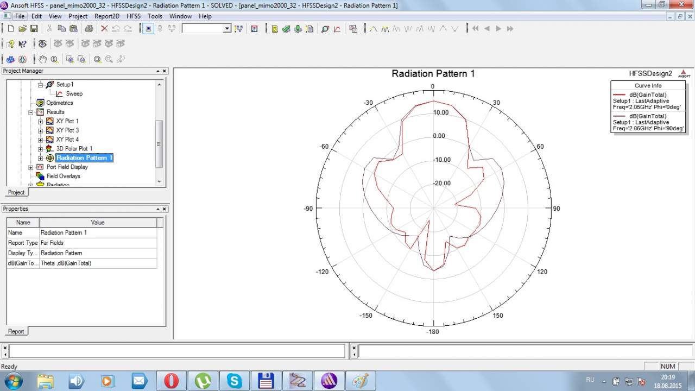The width and height of the screenshot is (695, 391).
Task: Click the red X delete icon
Action: [x=104, y=29]
